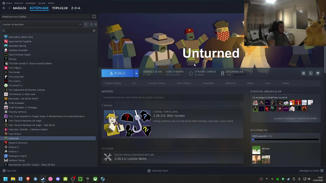Click the Berries achievement icon
The image size is (326, 183).
point(256,150)
